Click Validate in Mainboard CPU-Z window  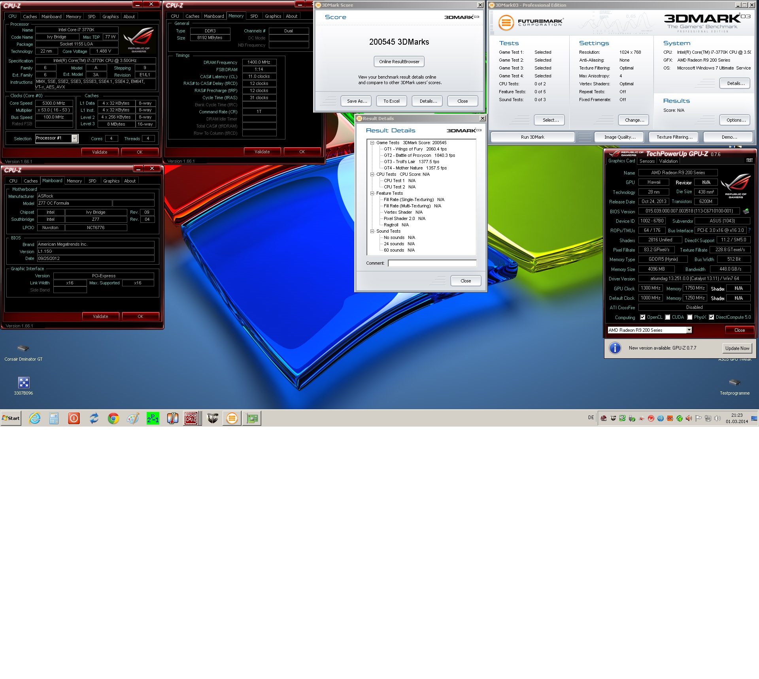(x=100, y=316)
